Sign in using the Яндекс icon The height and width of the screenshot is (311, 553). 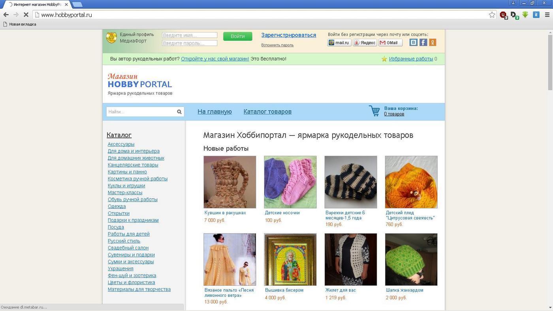click(364, 42)
